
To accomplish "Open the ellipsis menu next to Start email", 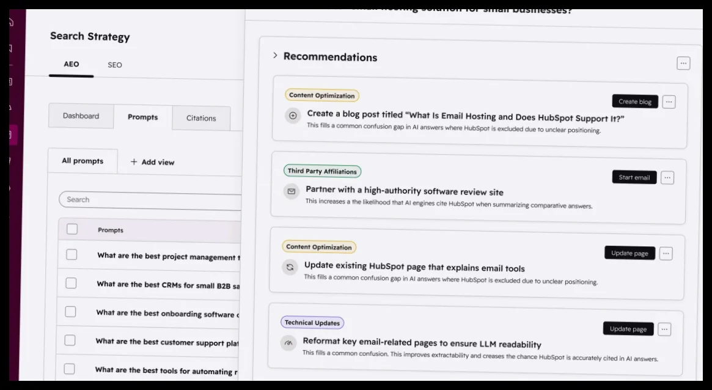I will [667, 177].
